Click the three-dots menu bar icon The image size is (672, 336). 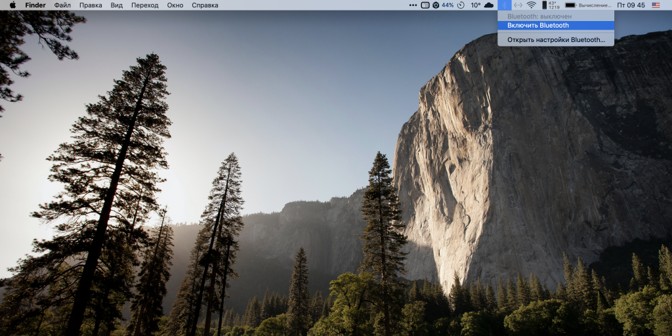[413, 5]
